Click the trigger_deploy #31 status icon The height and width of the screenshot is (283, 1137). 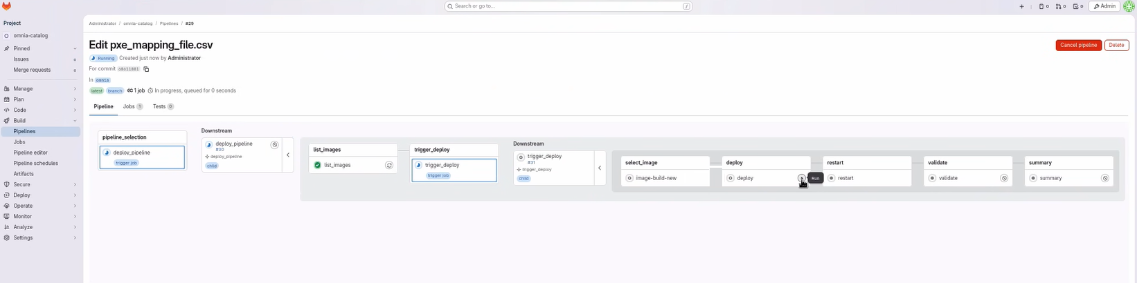[521, 157]
